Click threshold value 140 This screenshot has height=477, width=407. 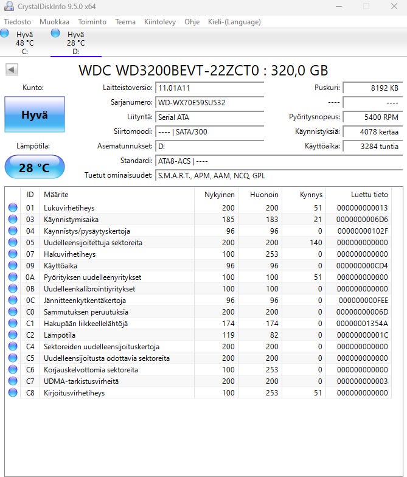pyautogui.click(x=316, y=242)
